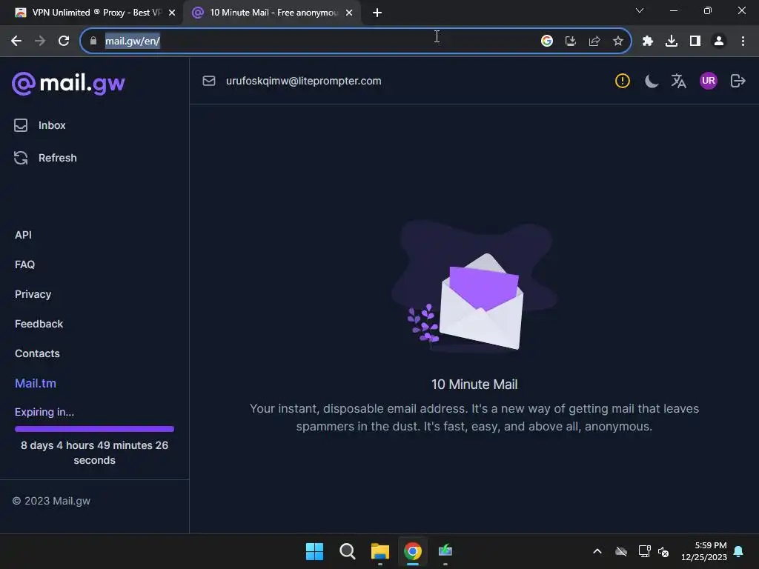Go forward in browser history
This screenshot has width=759, height=569.
tap(40, 41)
